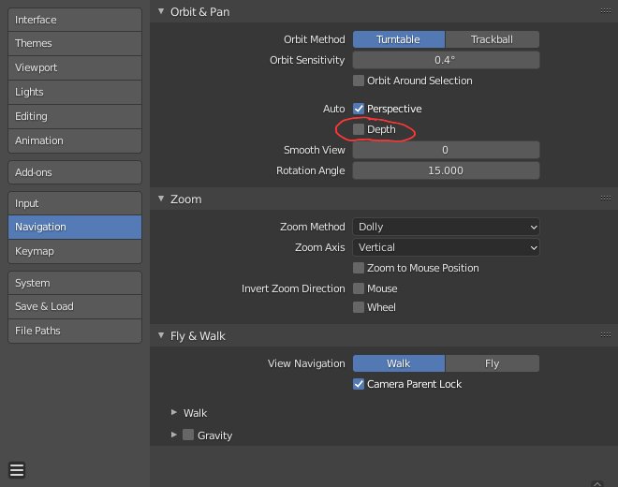Image resolution: width=618 pixels, height=487 pixels.
Task: Open the Zoom Method dropdown
Action: click(x=446, y=227)
